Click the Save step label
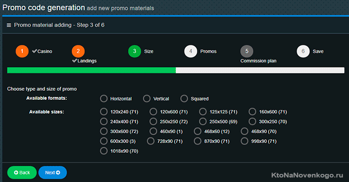 318,51
